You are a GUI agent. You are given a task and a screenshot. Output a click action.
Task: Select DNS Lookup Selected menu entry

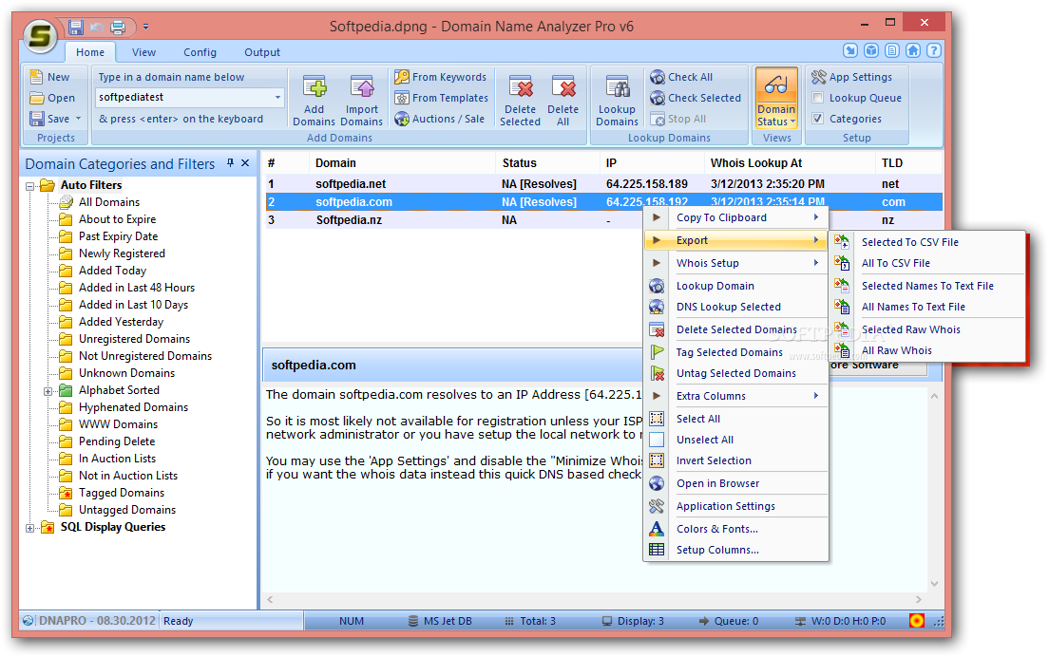[x=735, y=307]
